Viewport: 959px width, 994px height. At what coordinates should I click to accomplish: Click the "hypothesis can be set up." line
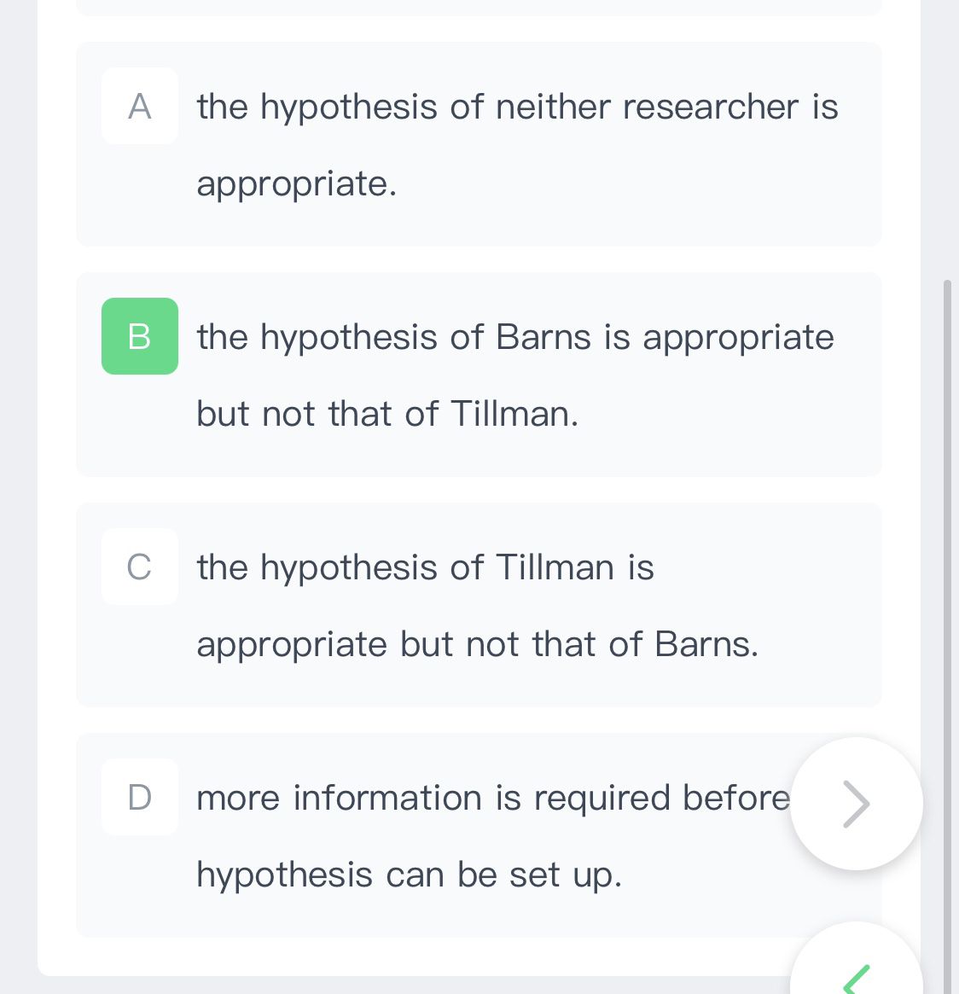(409, 875)
